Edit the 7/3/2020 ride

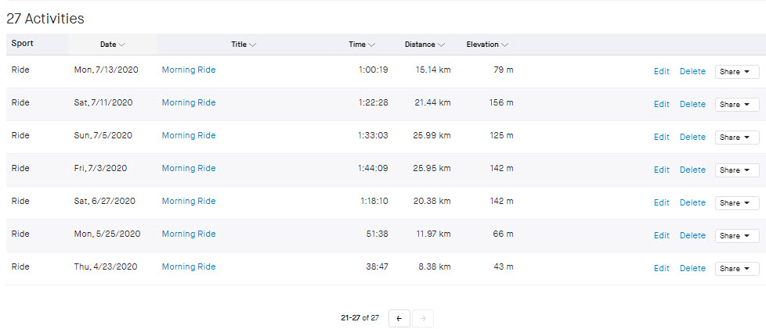tap(661, 170)
